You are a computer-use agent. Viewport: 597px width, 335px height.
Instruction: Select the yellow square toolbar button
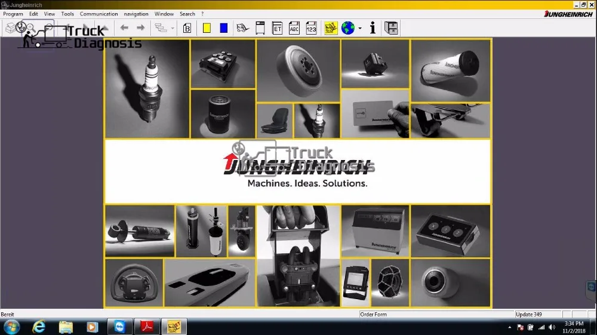coord(207,28)
